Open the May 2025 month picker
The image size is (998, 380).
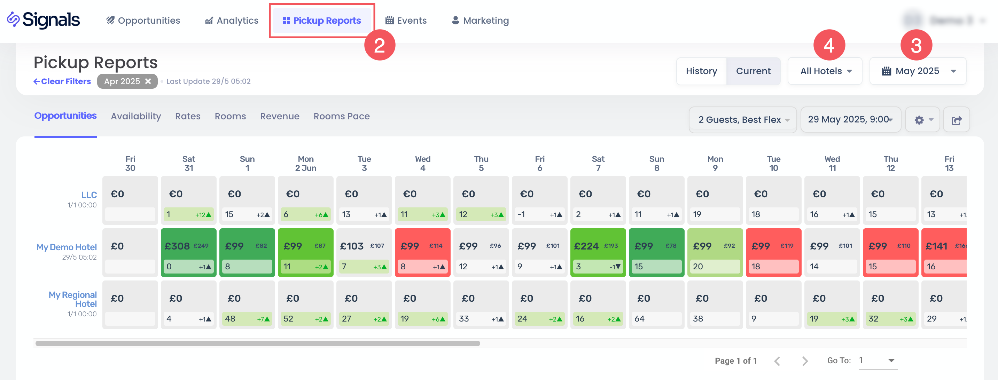click(x=918, y=71)
